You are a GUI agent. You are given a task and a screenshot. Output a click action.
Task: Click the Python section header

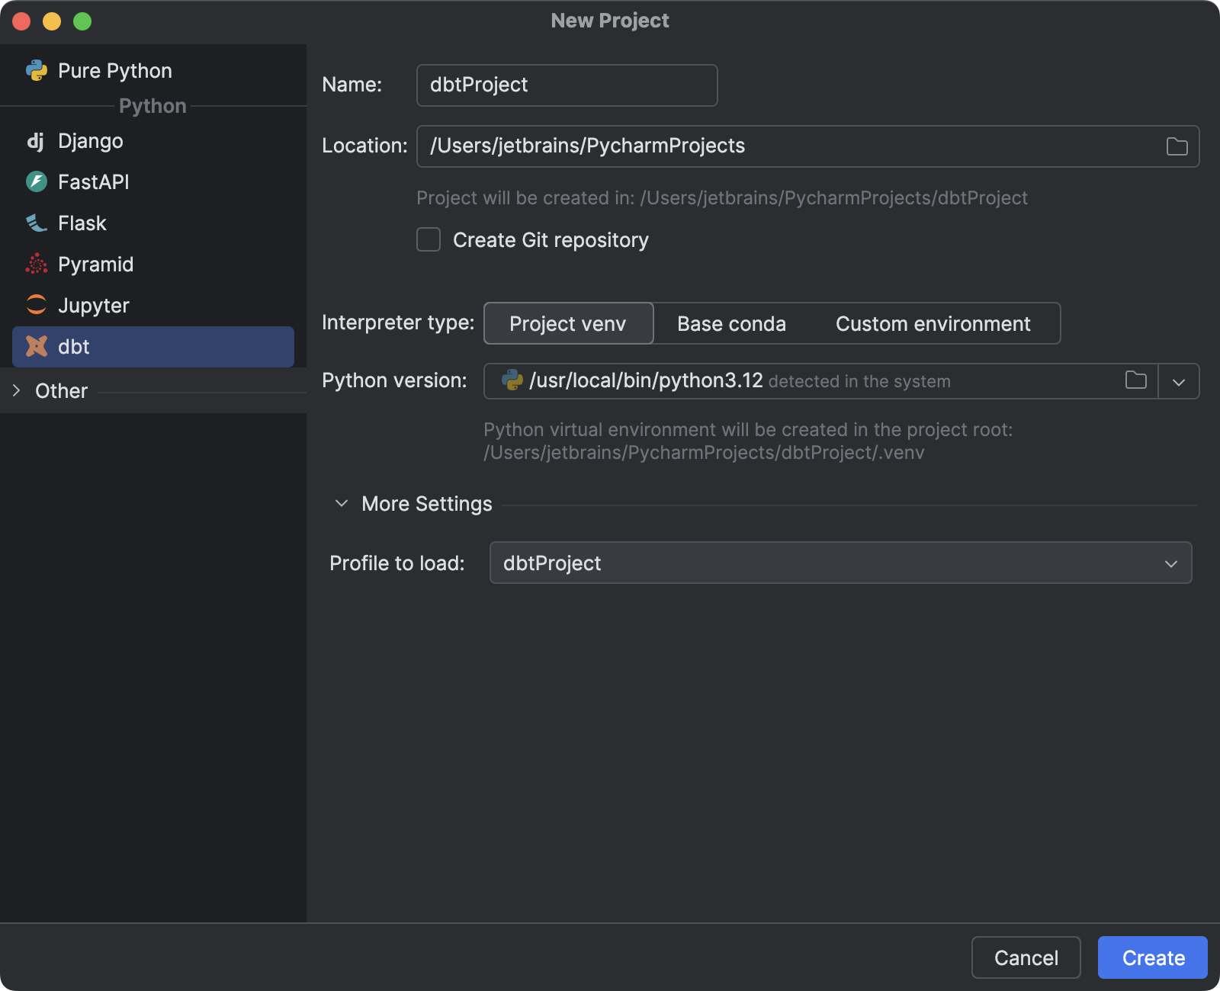coord(152,106)
